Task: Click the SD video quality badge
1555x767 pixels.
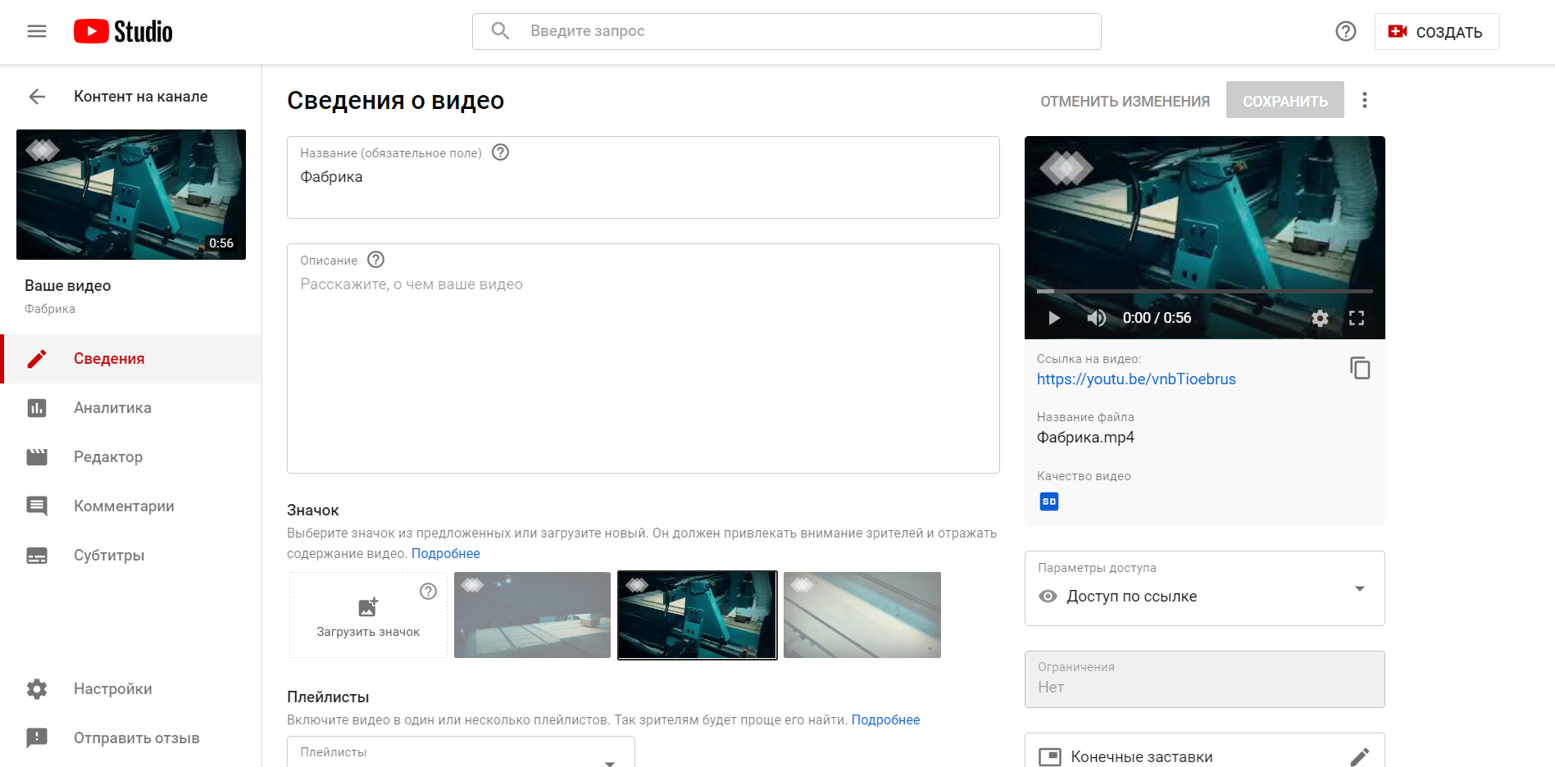Action: click(x=1049, y=501)
